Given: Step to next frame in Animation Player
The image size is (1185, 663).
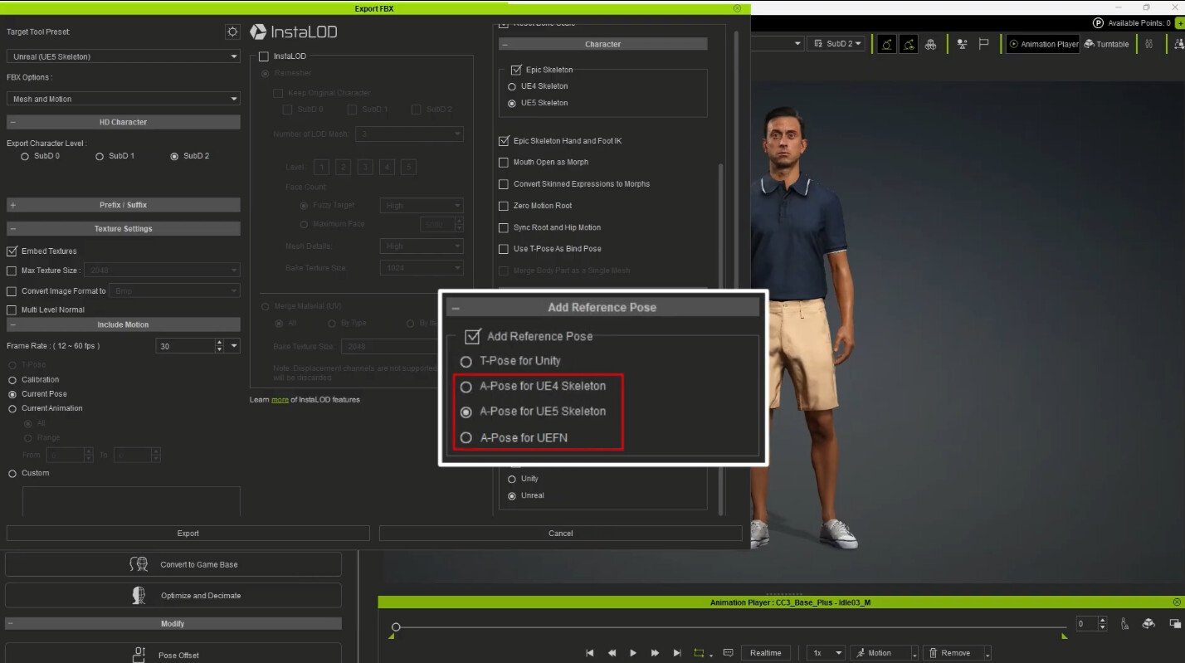Looking at the screenshot, I should point(656,653).
